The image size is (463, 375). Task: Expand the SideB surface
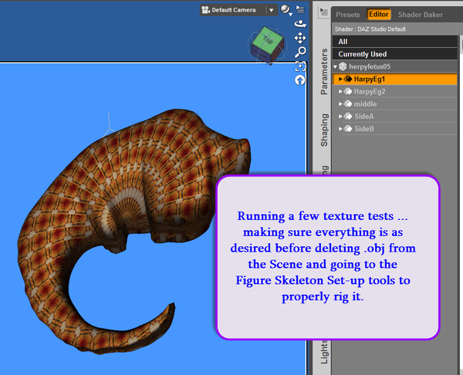point(340,129)
